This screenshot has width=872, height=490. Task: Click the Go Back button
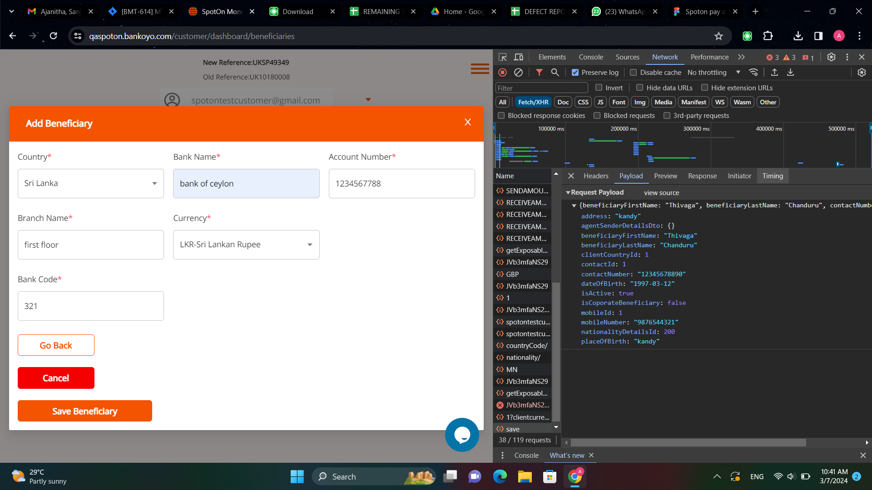pos(56,345)
